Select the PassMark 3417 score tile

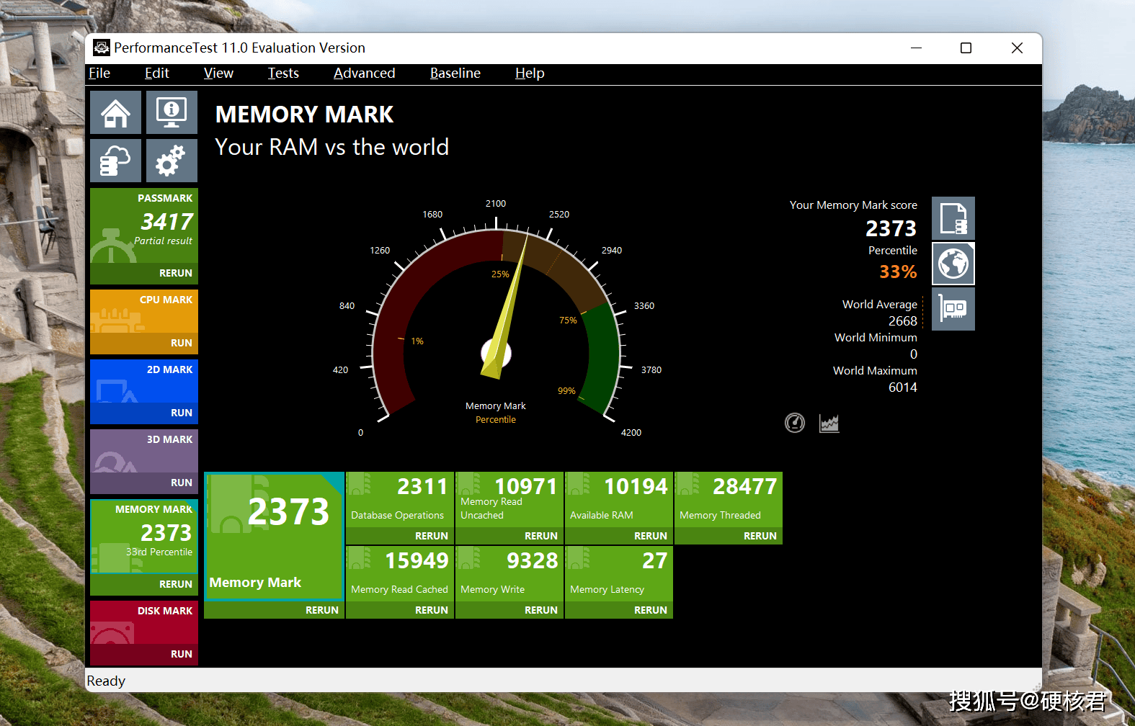pyautogui.click(x=144, y=226)
